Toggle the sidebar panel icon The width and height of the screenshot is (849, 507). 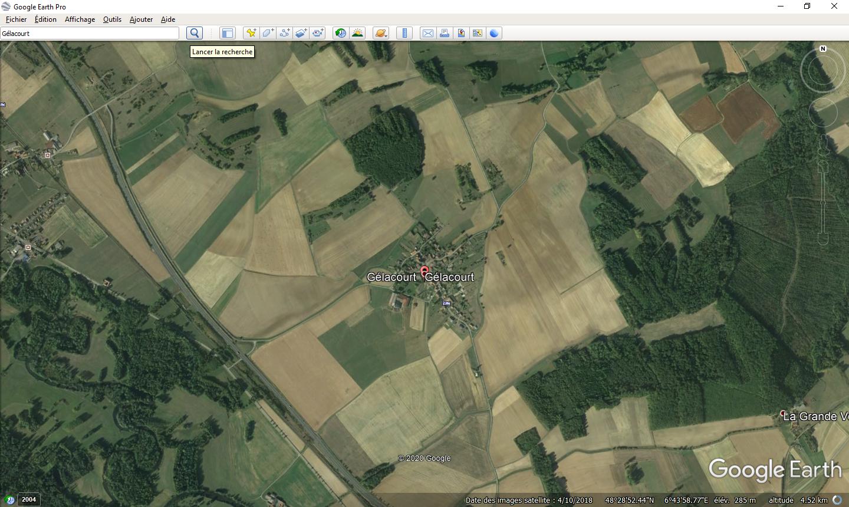click(228, 33)
